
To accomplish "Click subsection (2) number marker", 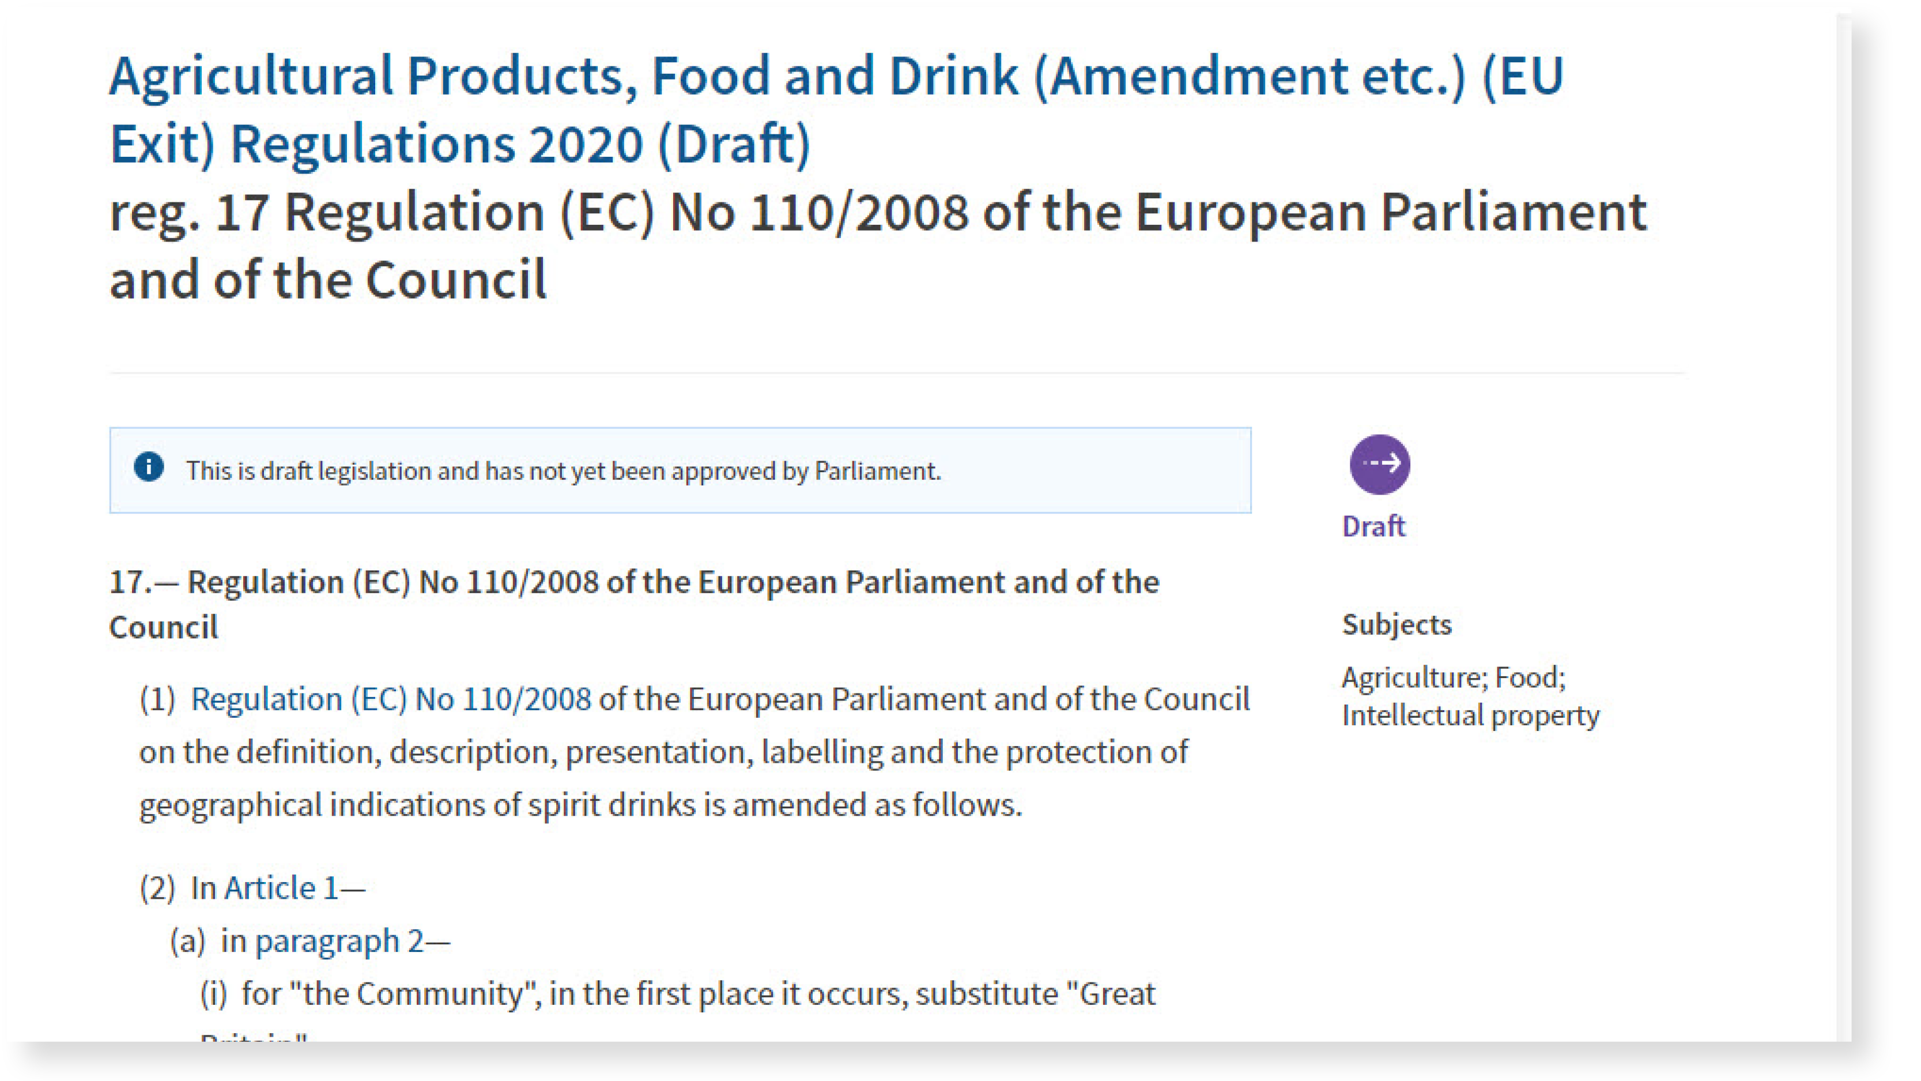I will coord(157,888).
